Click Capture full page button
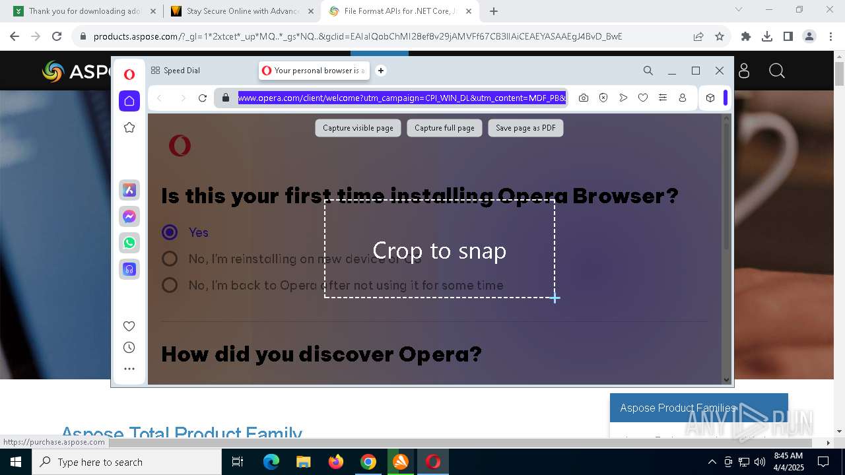845x475 pixels. (444, 128)
